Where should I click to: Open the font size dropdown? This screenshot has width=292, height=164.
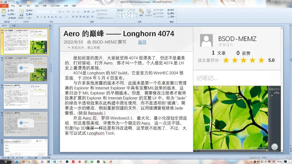[x=57, y=12]
